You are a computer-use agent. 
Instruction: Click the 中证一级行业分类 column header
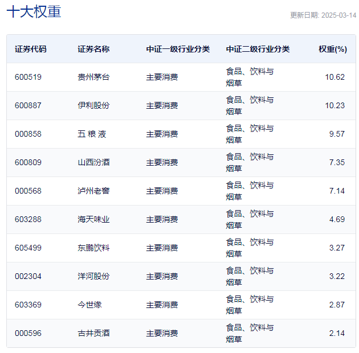pos(178,49)
